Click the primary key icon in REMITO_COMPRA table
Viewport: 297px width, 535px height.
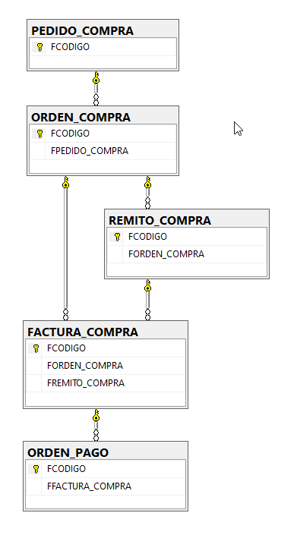point(117,237)
